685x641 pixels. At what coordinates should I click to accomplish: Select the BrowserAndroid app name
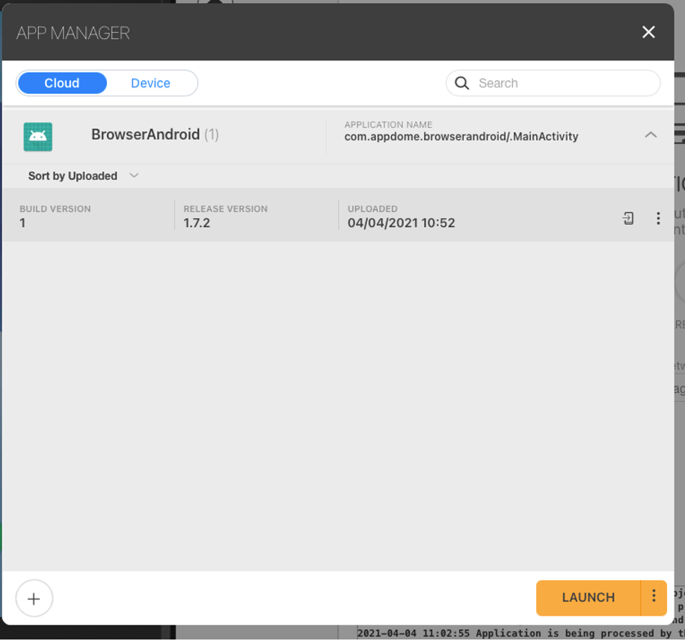(x=145, y=134)
